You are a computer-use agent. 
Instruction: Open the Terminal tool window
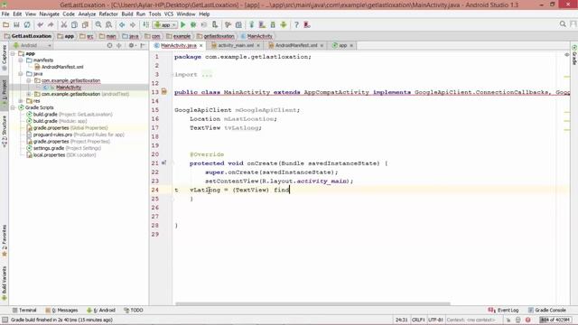pyautogui.click(x=24, y=311)
